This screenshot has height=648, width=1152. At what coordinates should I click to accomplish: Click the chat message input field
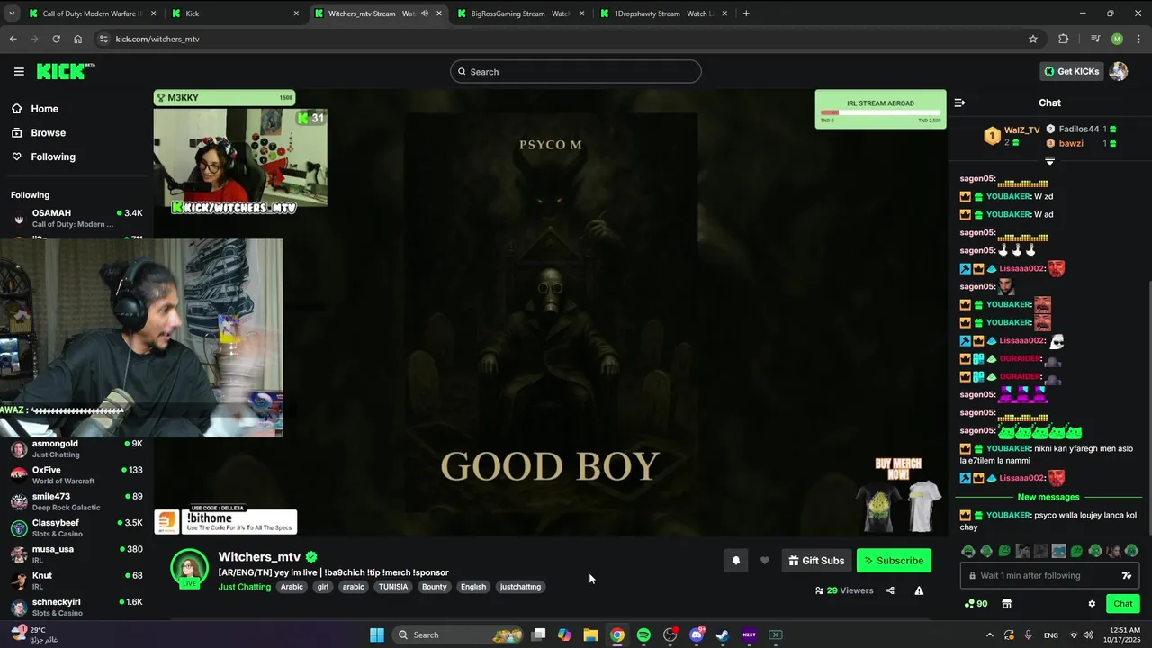[x=1039, y=576]
